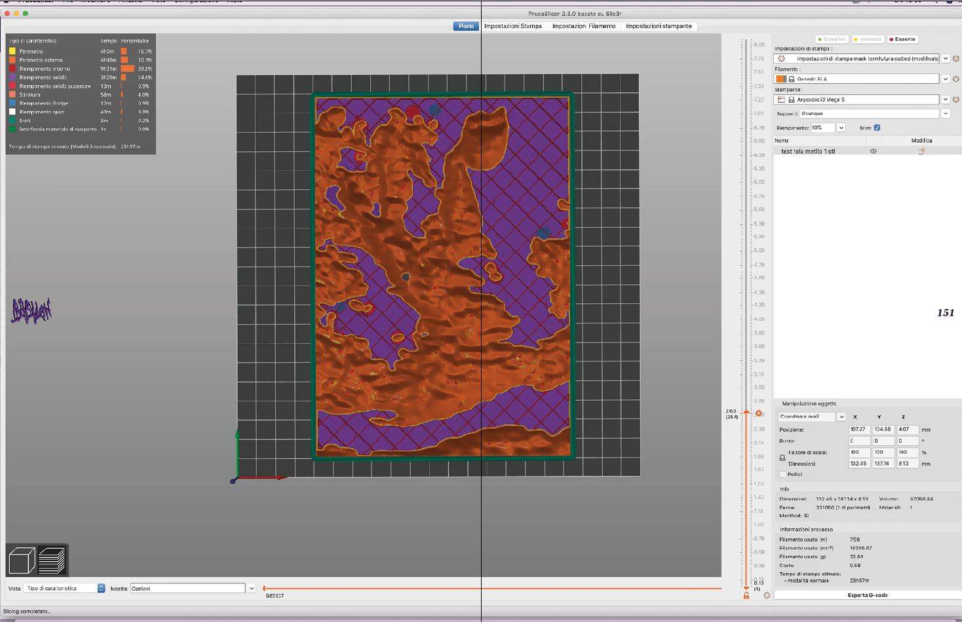Select the Semplice mode button

point(832,39)
